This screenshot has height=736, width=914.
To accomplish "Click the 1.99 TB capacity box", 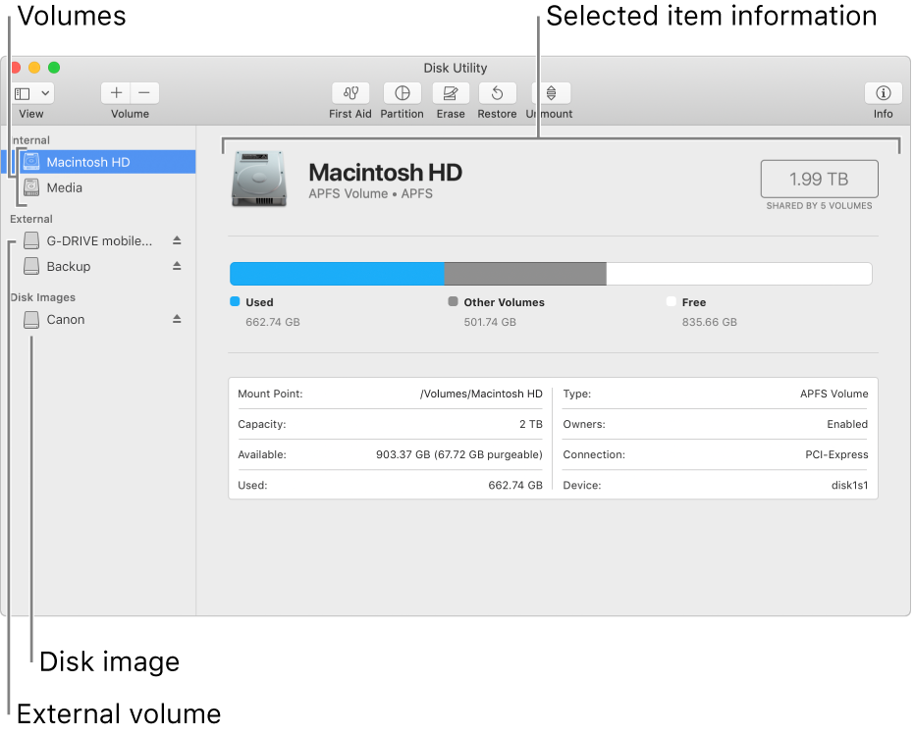I will (x=819, y=180).
